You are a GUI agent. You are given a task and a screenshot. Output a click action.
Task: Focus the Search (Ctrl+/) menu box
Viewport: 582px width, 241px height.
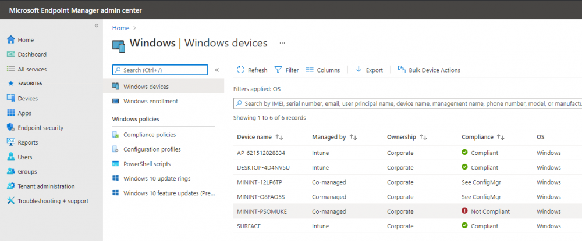click(x=160, y=70)
